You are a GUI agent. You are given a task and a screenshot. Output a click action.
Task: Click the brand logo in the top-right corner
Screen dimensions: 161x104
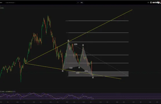156,3
